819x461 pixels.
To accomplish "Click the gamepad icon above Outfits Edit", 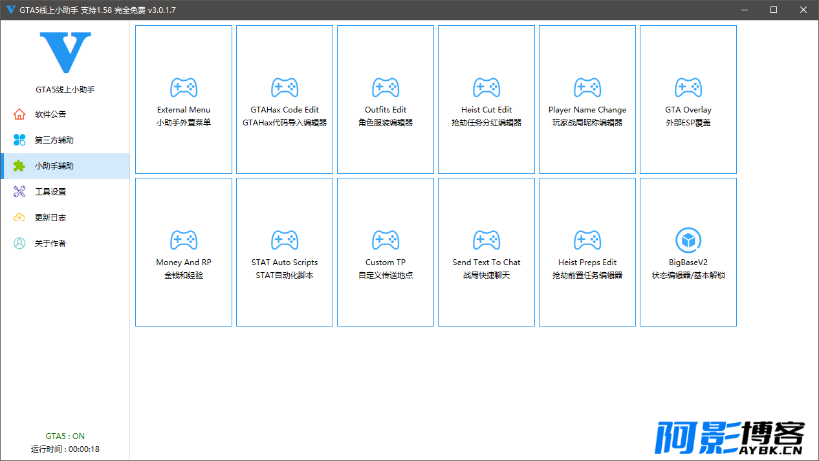I will [x=386, y=87].
